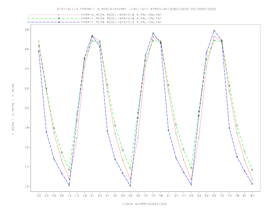This screenshot has width=275, height=213.
Task: Click the x-axis forecast hour label 48
Action: click(x=161, y=196)
